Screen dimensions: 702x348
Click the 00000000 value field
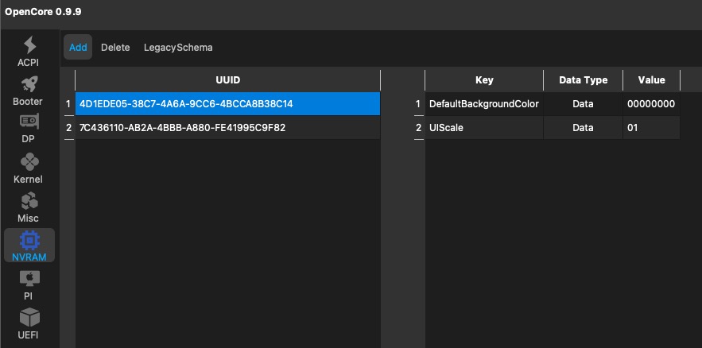651,104
